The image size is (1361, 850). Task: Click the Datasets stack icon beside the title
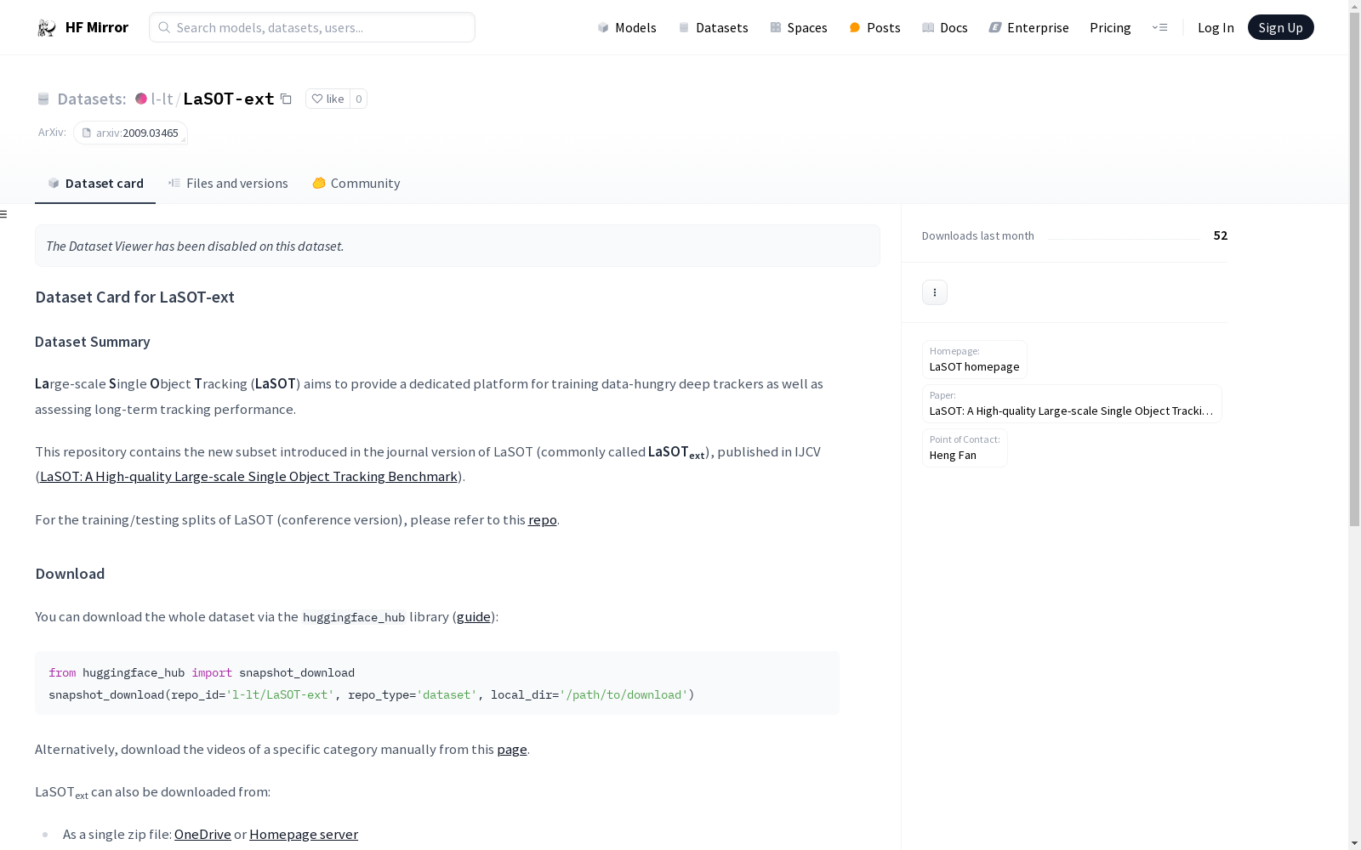[x=43, y=99]
